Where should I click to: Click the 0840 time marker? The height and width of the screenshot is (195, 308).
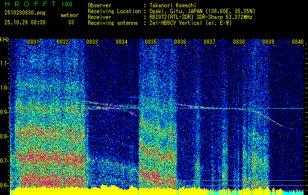(298, 42)
